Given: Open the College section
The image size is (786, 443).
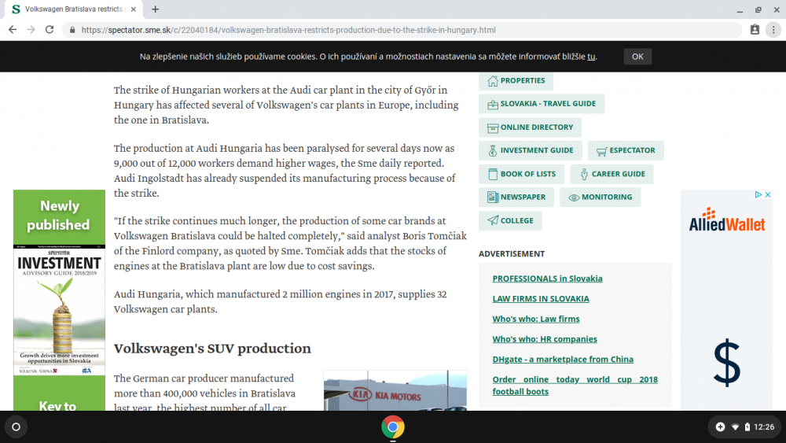Looking at the screenshot, I should pos(510,221).
